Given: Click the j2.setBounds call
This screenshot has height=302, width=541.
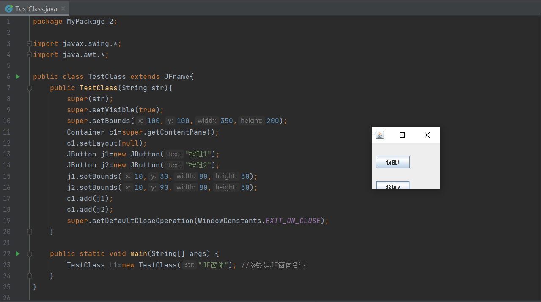Looking at the screenshot, I should point(92,187).
